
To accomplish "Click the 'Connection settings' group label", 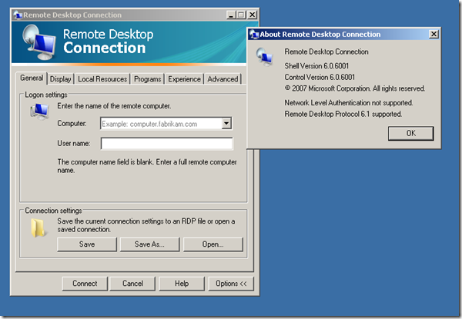I will click(53, 211).
